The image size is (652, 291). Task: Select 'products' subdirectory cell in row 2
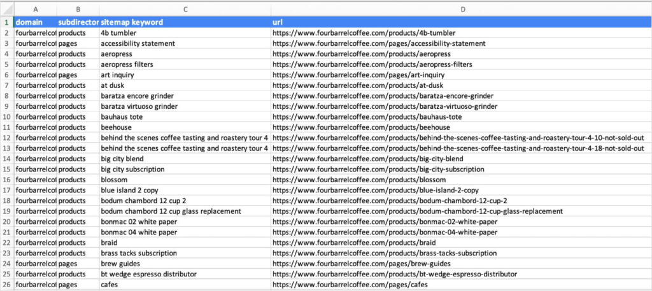tap(78, 32)
